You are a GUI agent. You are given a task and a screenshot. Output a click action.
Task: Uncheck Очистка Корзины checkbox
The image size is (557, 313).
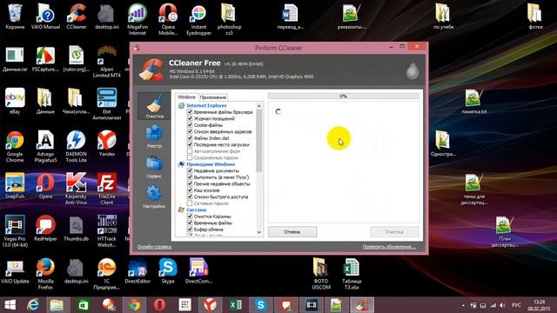coord(190,216)
